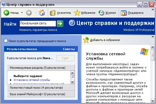Start search with the green arrow button
Viewport: 156px width, 104px height.
click(x=60, y=23)
